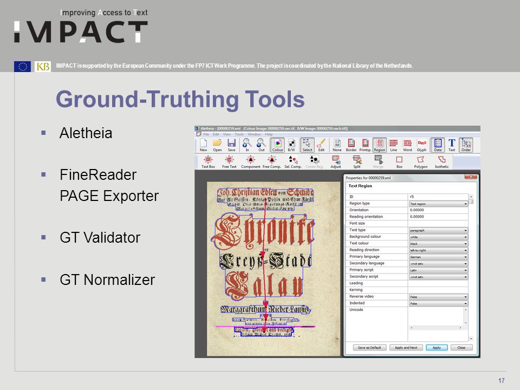Choose the Printsp. print space level
520x390 pixels.
pos(365,145)
